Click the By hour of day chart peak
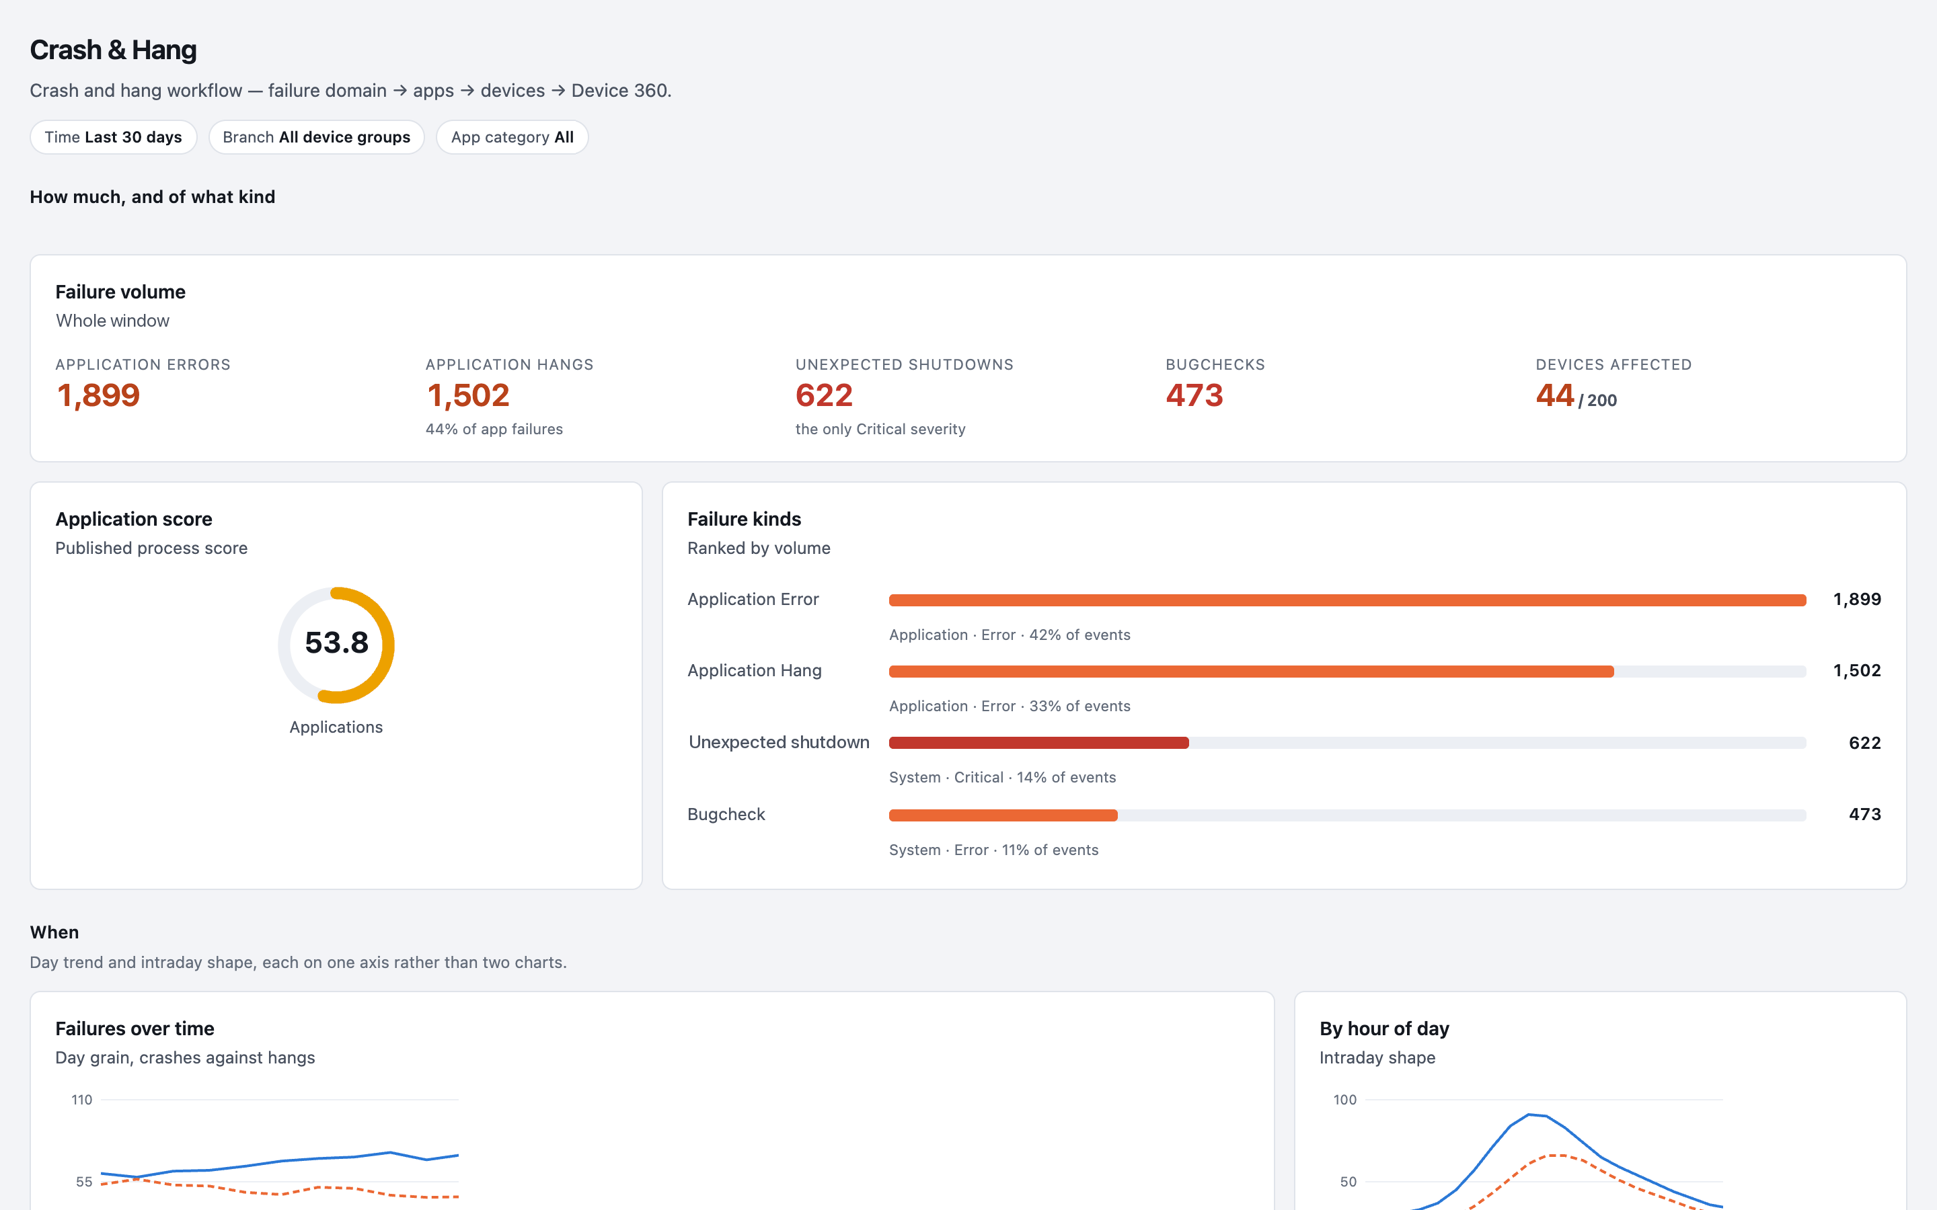The width and height of the screenshot is (1937, 1210). (1529, 1115)
